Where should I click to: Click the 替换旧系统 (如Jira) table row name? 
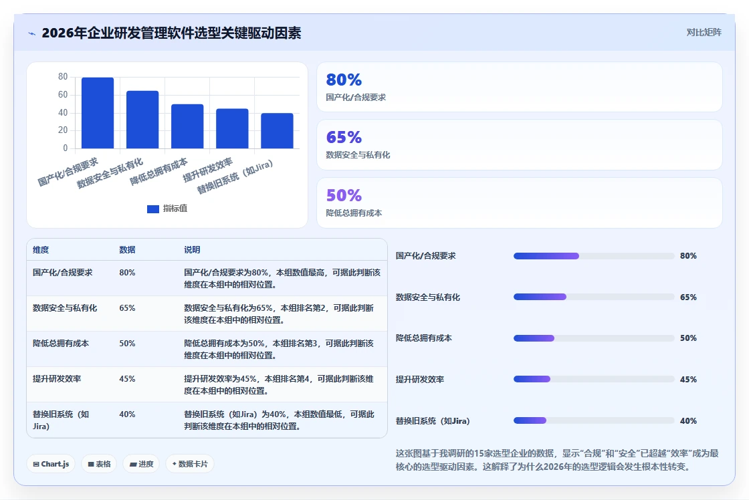[x=61, y=420]
